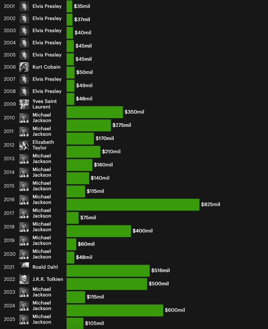The width and height of the screenshot is (268, 329).
Task: Click Kurt Cobain's portrait thumbnail
Action: tap(24, 67)
